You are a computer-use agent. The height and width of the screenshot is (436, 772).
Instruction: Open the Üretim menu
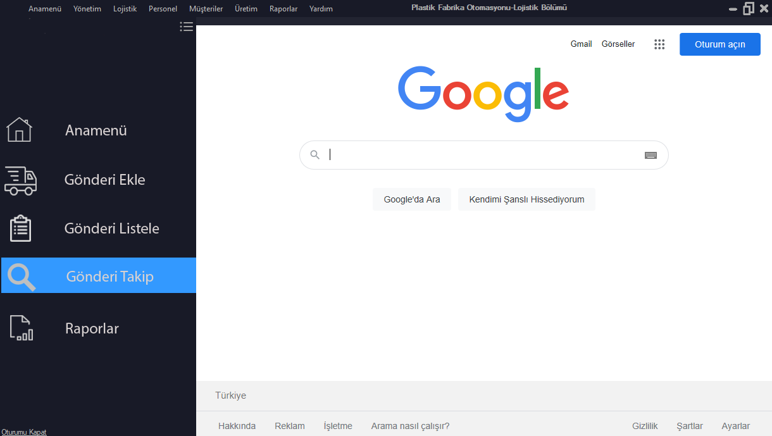click(246, 9)
